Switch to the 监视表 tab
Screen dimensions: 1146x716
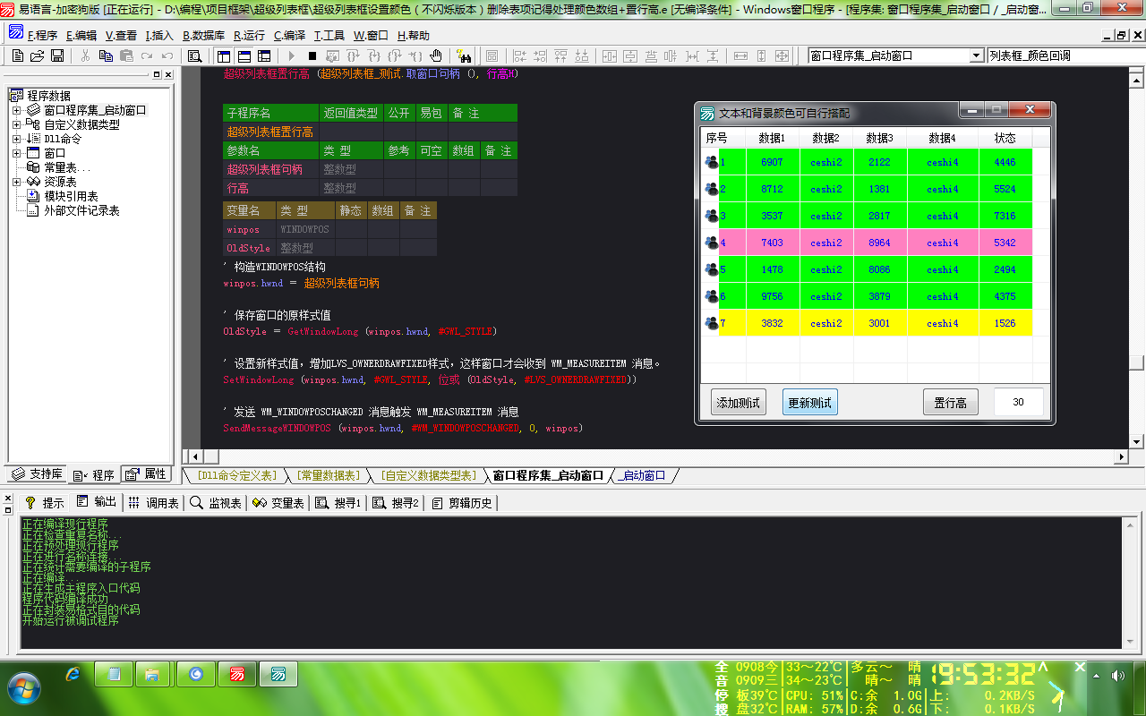point(216,503)
